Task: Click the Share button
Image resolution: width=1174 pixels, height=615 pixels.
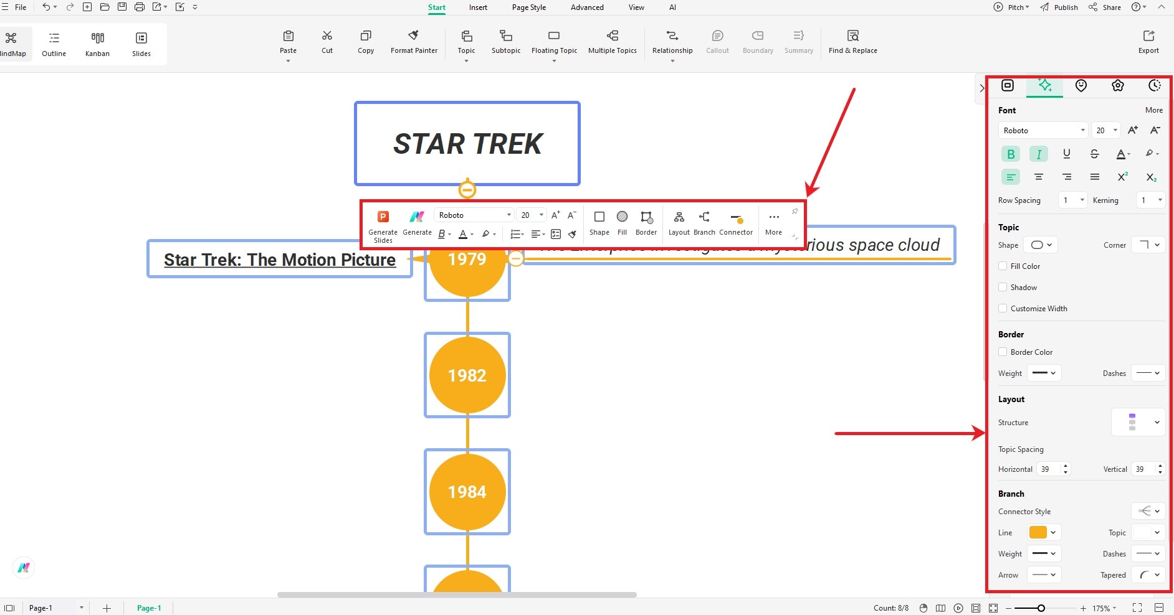Action: pos(1105,7)
